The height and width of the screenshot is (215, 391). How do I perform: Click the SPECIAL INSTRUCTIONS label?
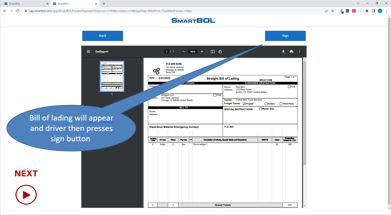pos(239,109)
